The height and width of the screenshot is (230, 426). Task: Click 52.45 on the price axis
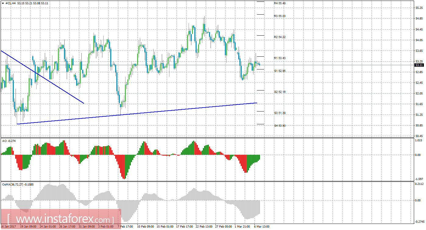click(x=419, y=83)
